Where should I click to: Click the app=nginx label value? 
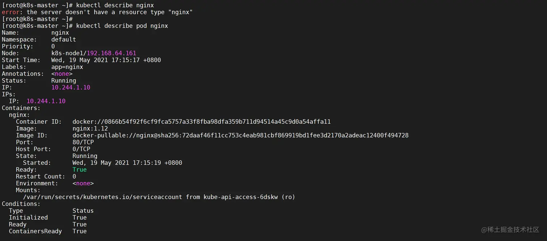[67, 67]
